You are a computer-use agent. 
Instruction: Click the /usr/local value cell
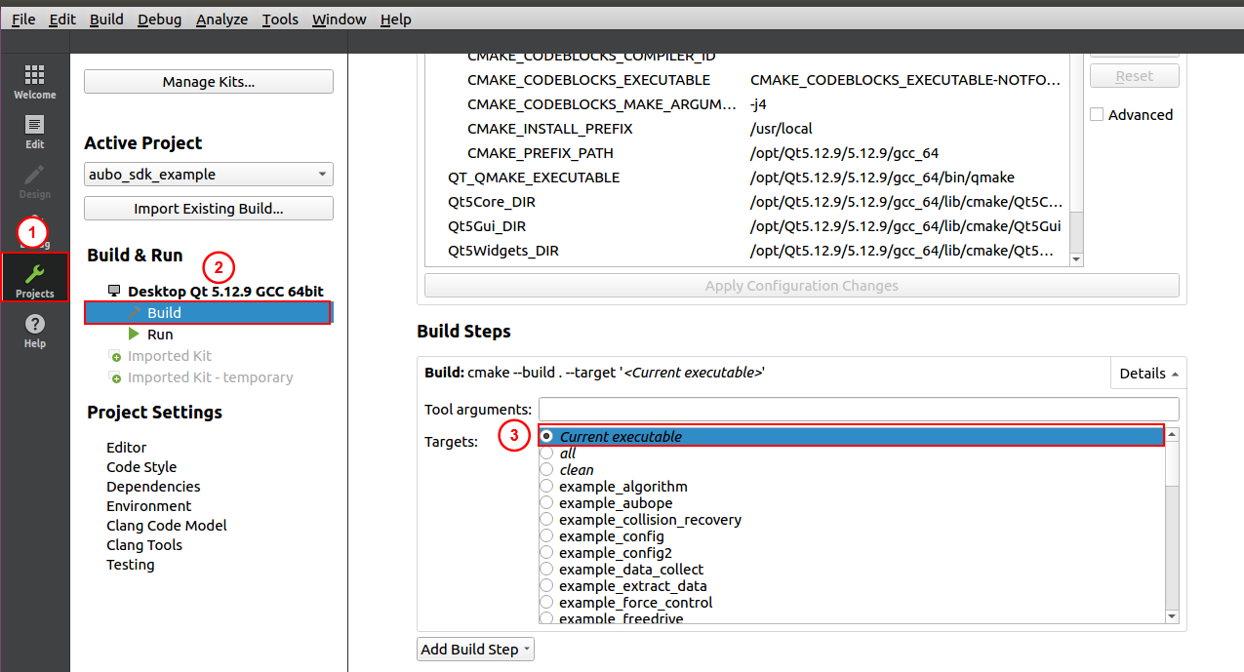pyautogui.click(x=782, y=129)
